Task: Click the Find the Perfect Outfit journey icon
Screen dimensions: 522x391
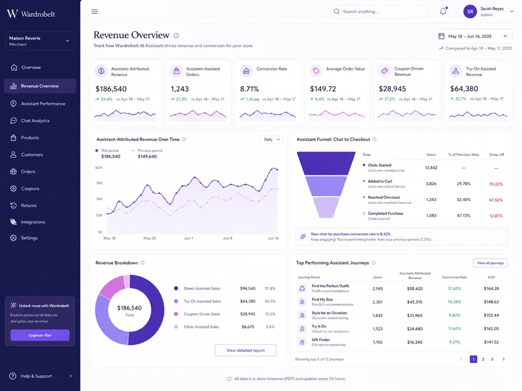Action: pyautogui.click(x=302, y=288)
